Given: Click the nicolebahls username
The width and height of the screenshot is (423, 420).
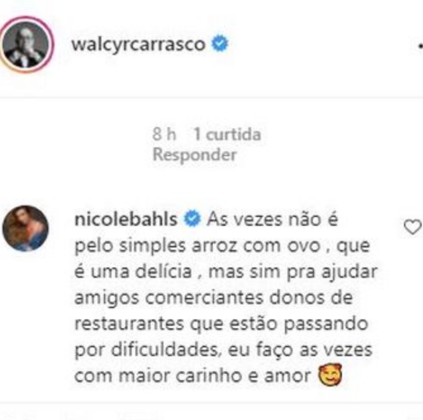Looking at the screenshot, I should pyautogui.click(x=126, y=219).
